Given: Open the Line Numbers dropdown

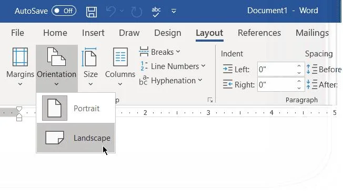Looking at the screenshot, I should (x=173, y=66).
